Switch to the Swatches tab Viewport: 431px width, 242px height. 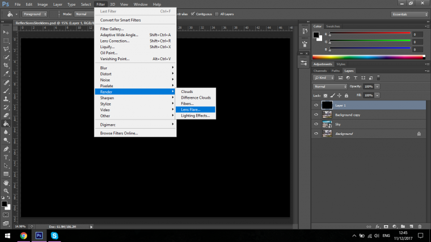333,27
